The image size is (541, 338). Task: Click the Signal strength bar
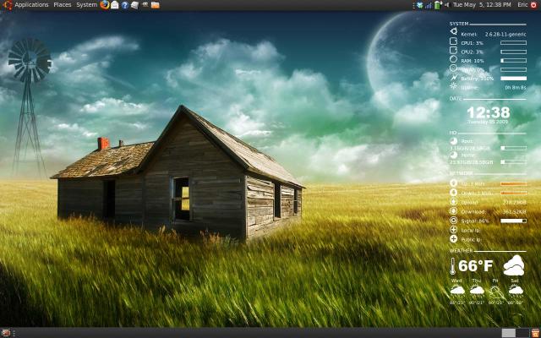pyautogui.click(x=513, y=221)
